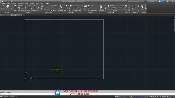Screen dimensions: 175x98
Task: Expand the Utilities panel
Action: pyautogui.click(x=135, y=13)
